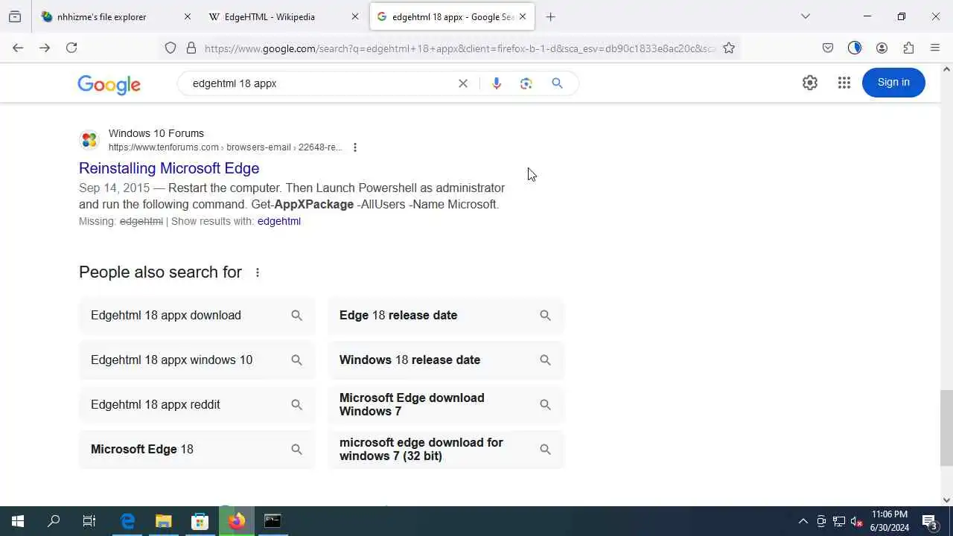View site security padlock information

(x=191, y=48)
